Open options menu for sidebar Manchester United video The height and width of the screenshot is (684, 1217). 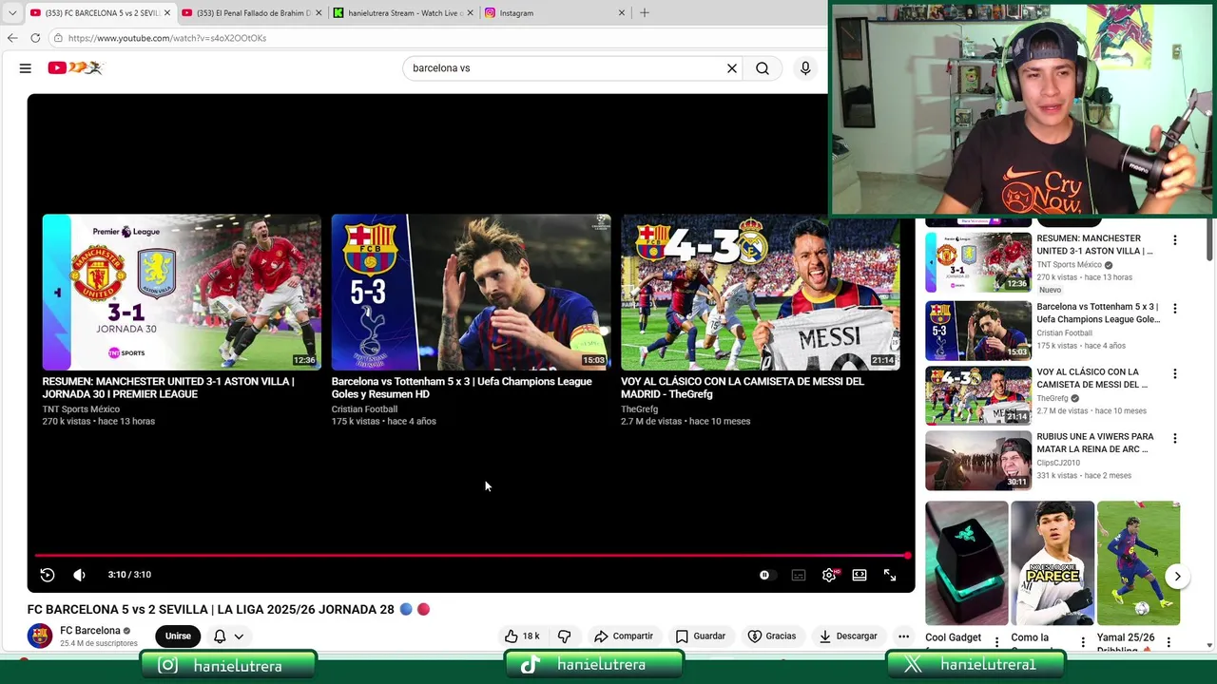(x=1175, y=241)
